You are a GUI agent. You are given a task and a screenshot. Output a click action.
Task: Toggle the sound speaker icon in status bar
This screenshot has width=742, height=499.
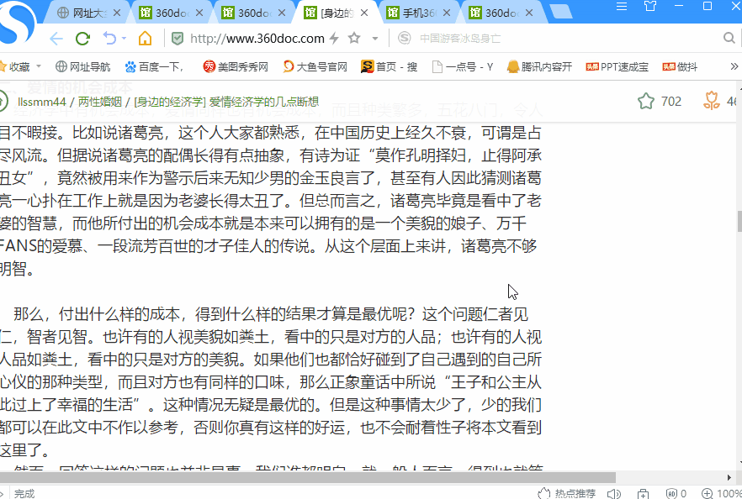coord(614,494)
